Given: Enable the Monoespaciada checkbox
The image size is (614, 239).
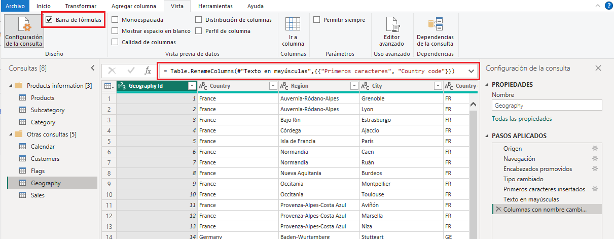Looking at the screenshot, I should pos(115,20).
